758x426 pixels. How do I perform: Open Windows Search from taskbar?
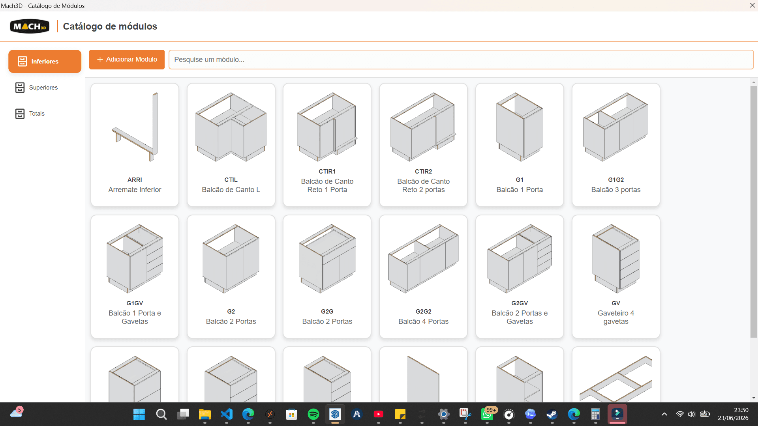(161, 414)
